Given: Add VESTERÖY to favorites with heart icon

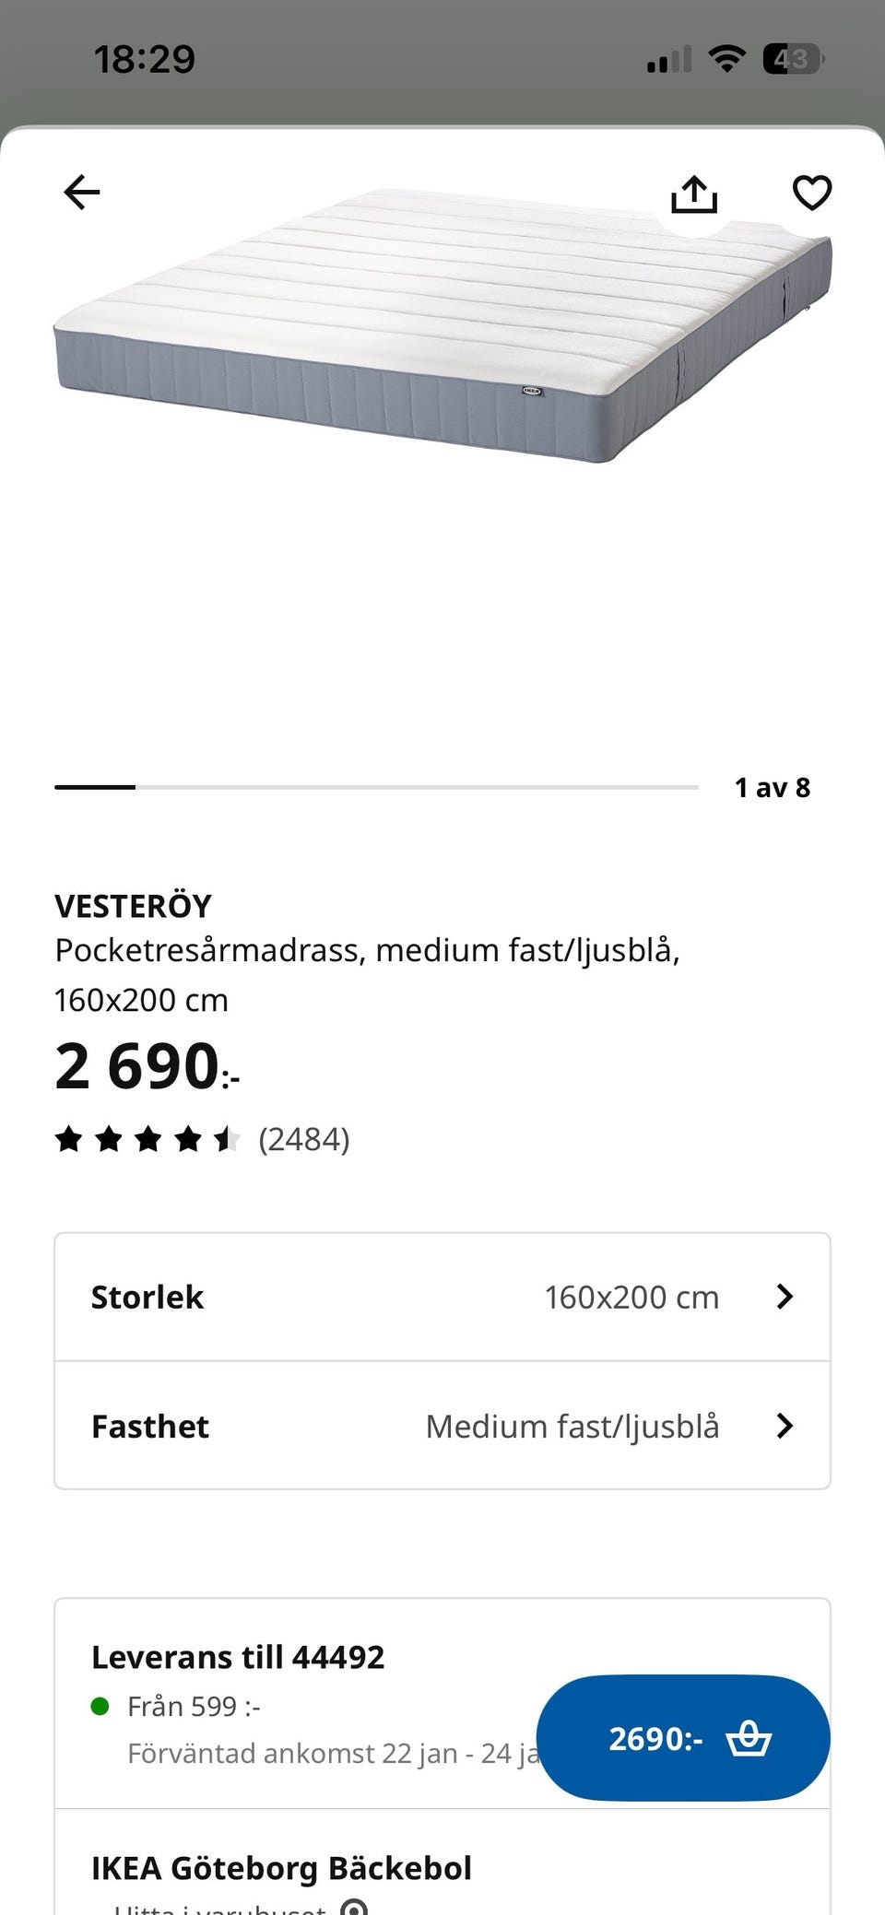Looking at the screenshot, I should [x=811, y=193].
